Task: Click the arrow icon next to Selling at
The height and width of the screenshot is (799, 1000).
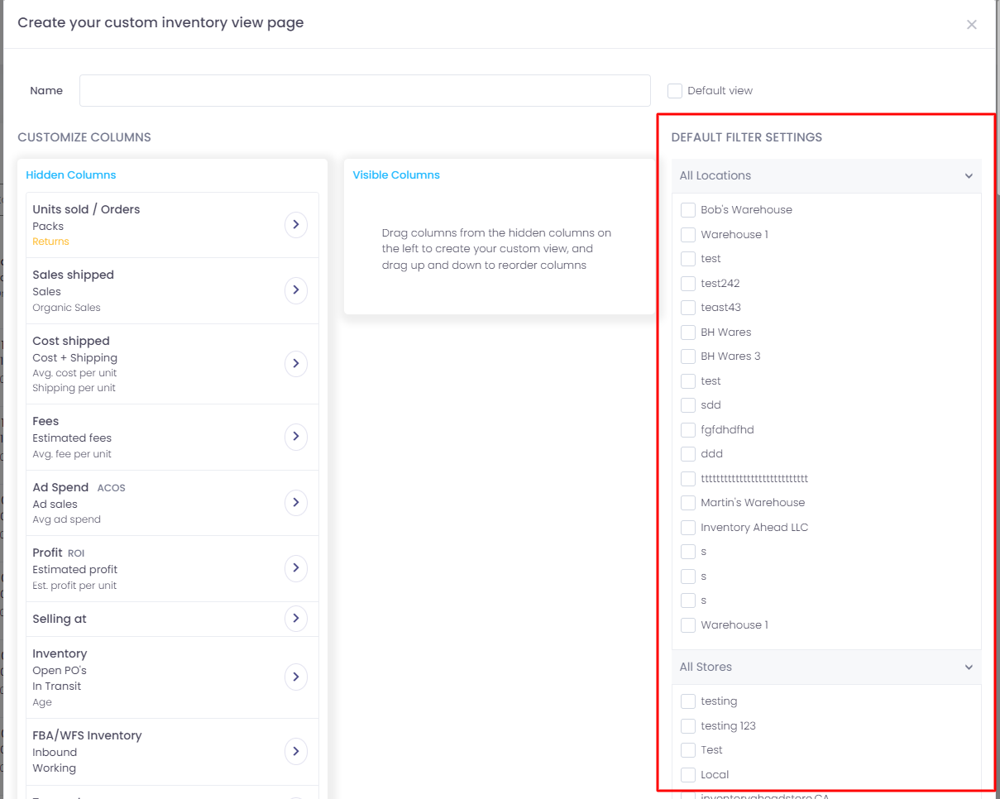Action: tap(296, 619)
